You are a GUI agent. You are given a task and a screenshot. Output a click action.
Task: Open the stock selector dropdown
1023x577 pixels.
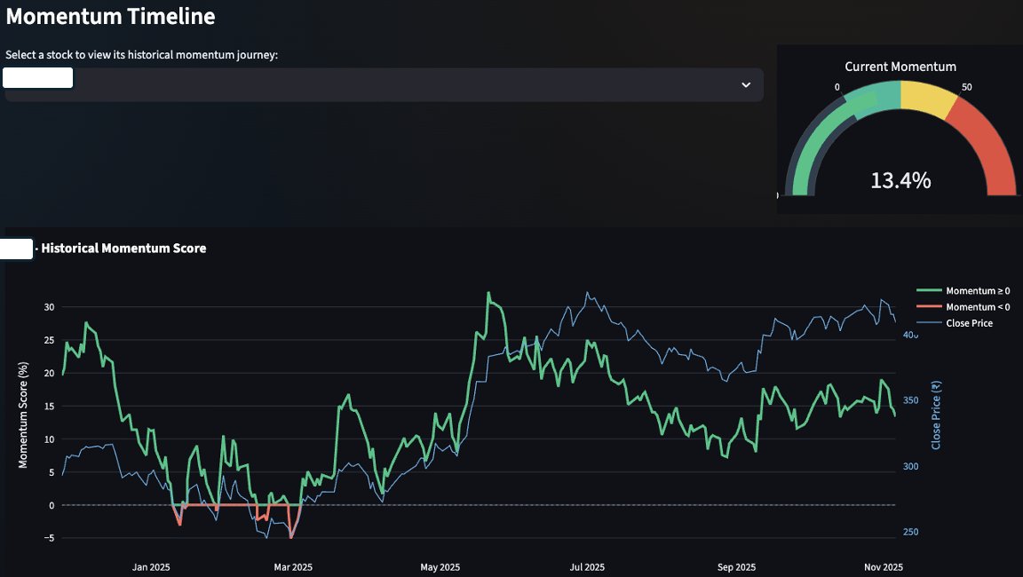[x=382, y=84]
